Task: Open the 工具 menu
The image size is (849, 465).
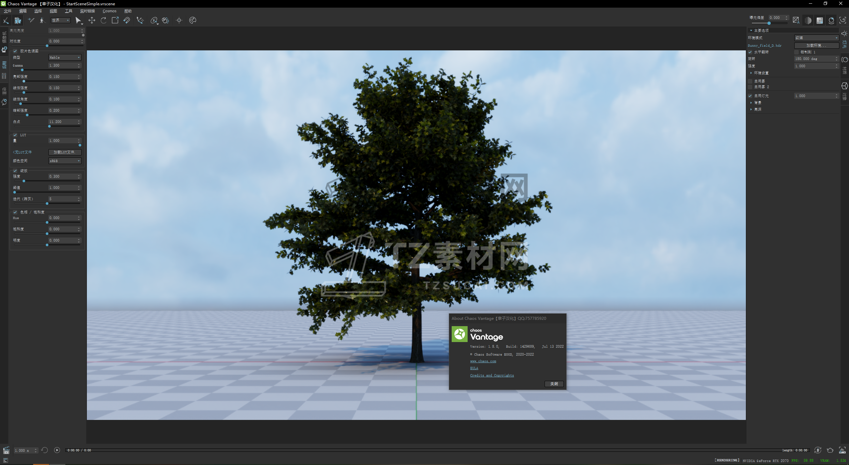Action: [69, 11]
